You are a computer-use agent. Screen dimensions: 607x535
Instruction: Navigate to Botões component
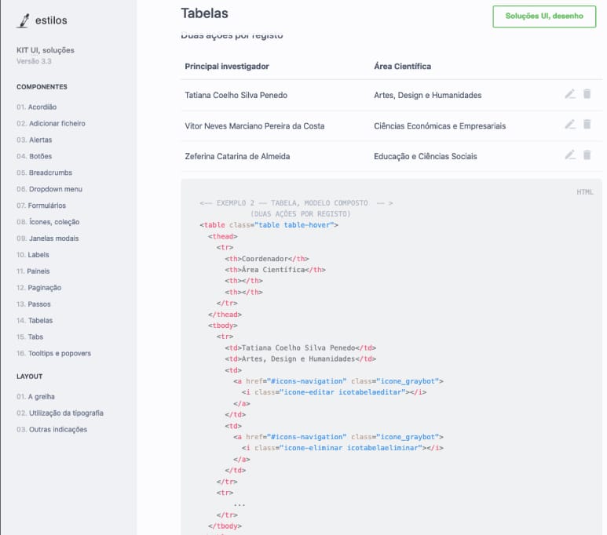[x=34, y=156]
